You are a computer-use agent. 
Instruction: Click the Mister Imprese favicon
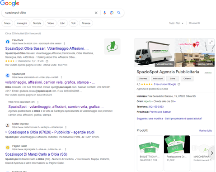click(x=8, y=125)
